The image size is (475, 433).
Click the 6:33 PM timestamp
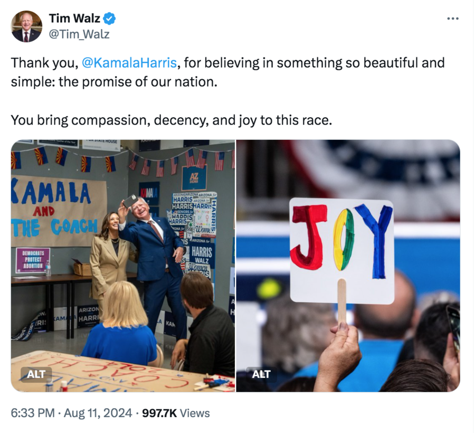pos(33,413)
